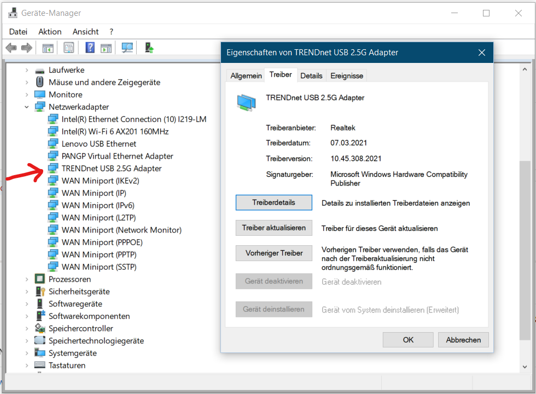Click the Speichercontroller icon
This screenshot has height=394, width=536.
40,328
